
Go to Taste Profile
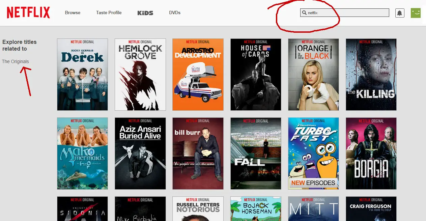(x=109, y=13)
